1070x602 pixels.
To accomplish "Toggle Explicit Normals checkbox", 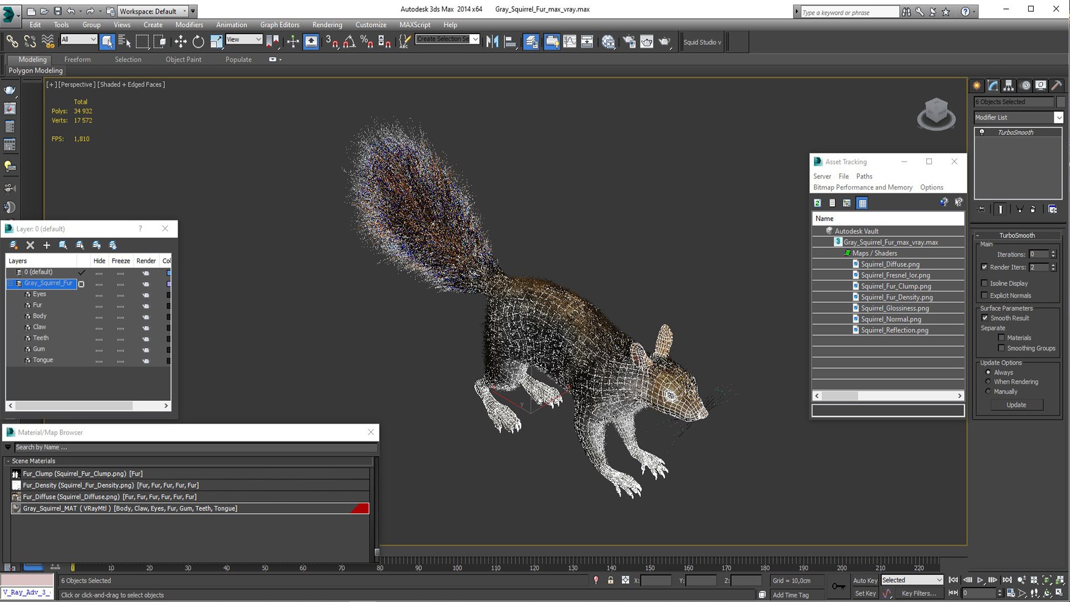I will [x=984, y=295].
